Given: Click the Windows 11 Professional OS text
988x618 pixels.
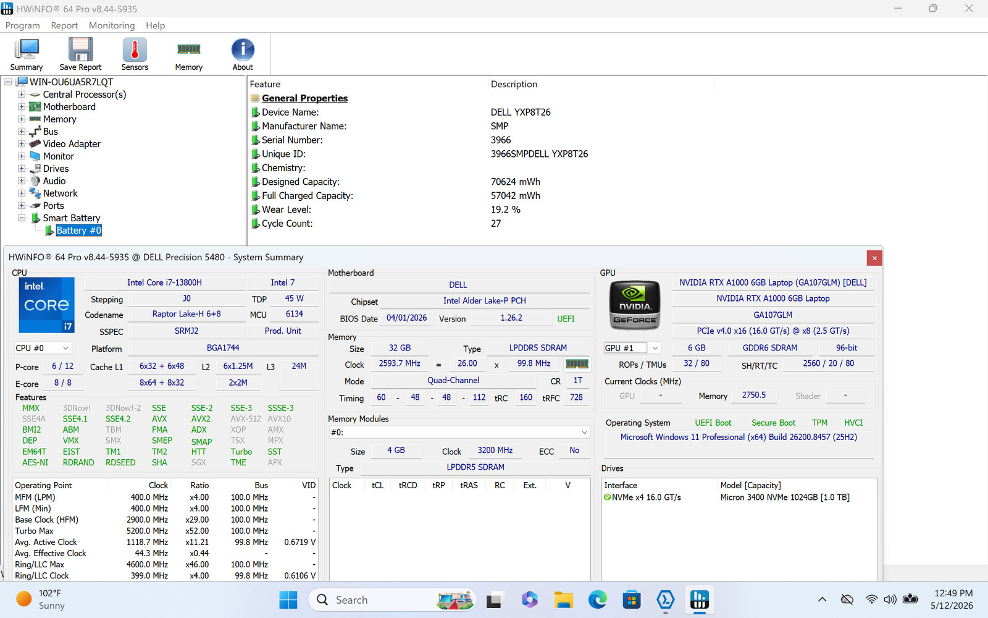Looking at the screenshot, I should (739, 437).
